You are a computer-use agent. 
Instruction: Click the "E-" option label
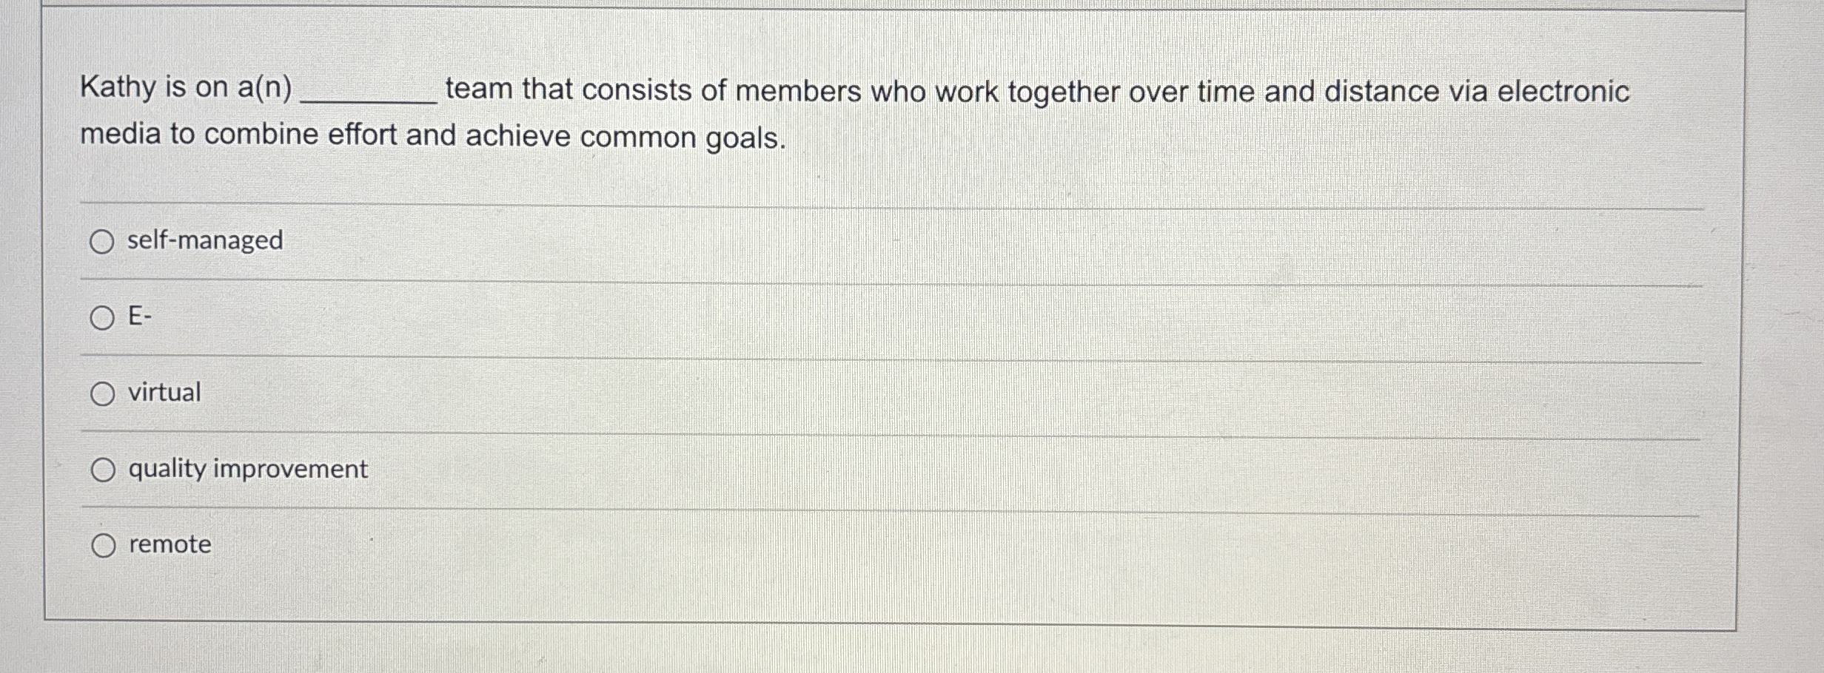click(139, 317)
